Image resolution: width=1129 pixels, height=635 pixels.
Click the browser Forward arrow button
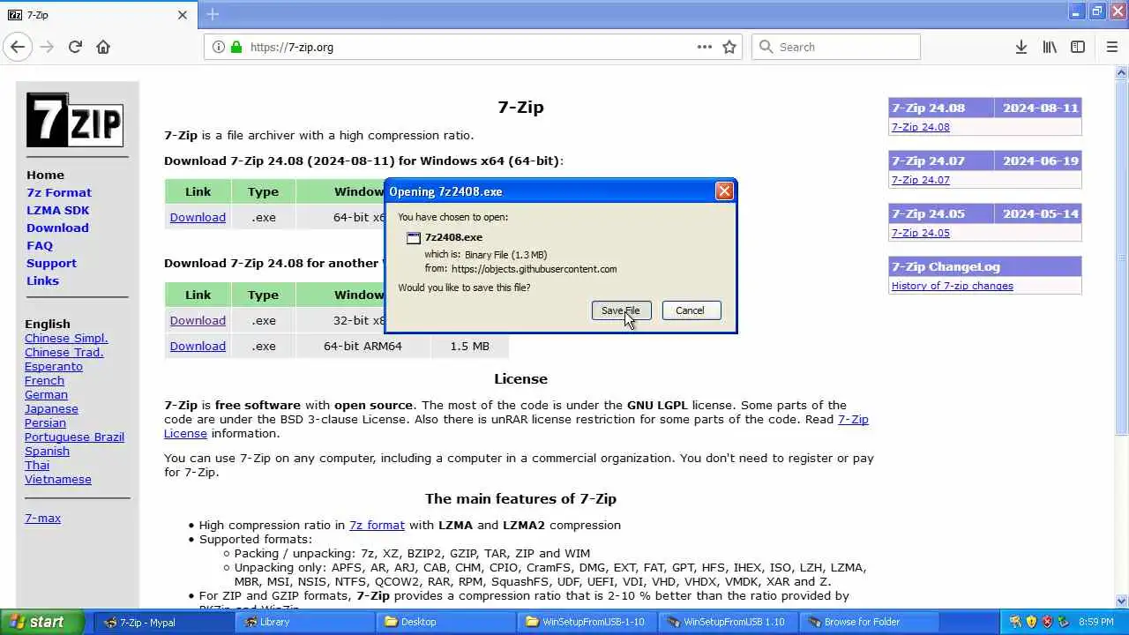coord(47,47)
